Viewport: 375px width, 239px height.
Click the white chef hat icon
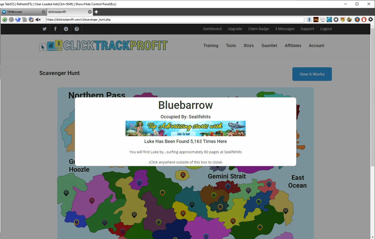pyautogui.click(x=323, y=20)
